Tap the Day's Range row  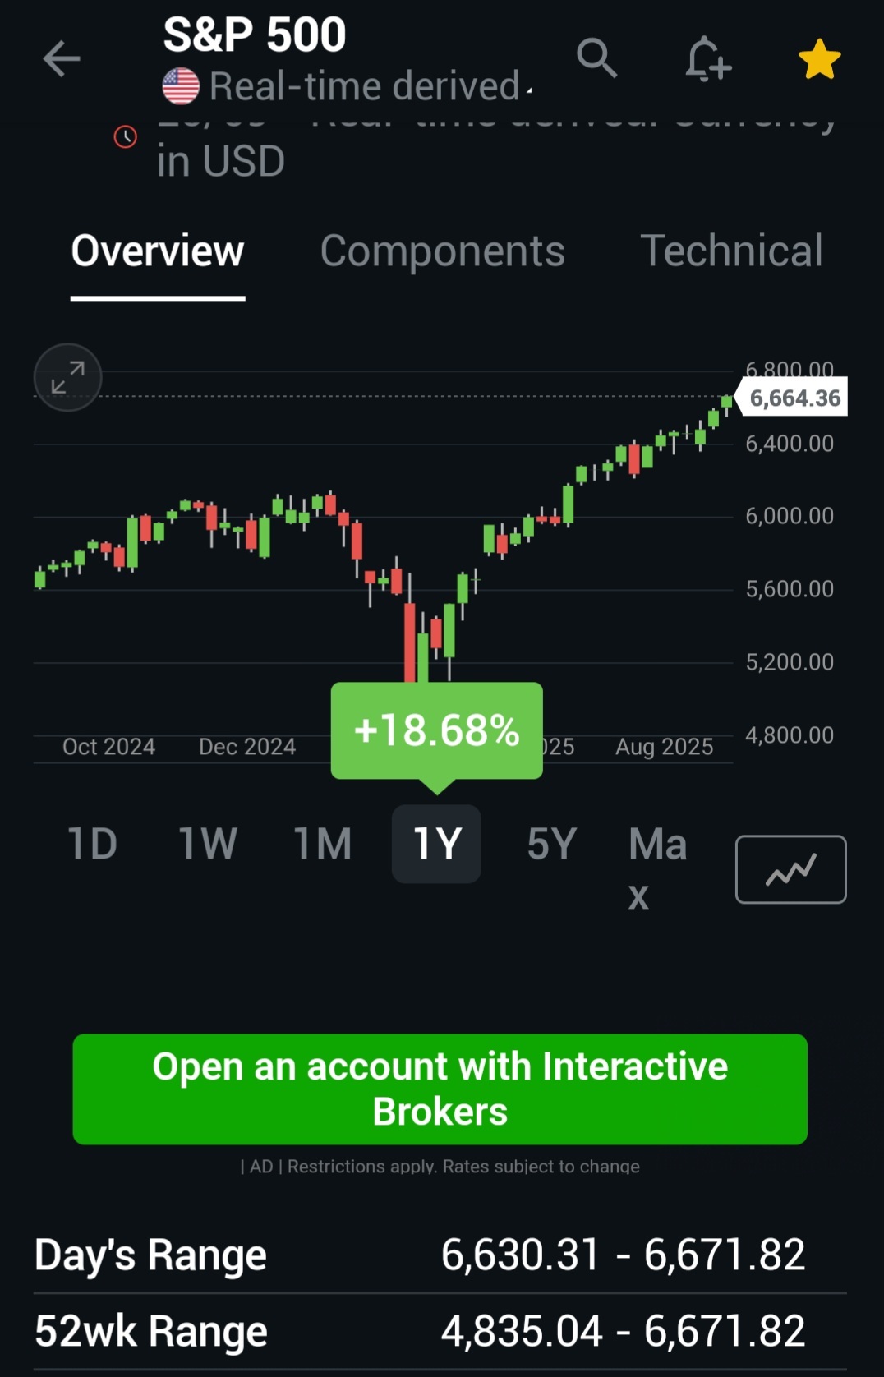point(440,1255)
